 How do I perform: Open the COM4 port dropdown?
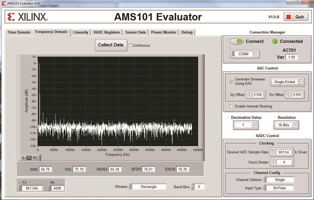coord(256,54)
